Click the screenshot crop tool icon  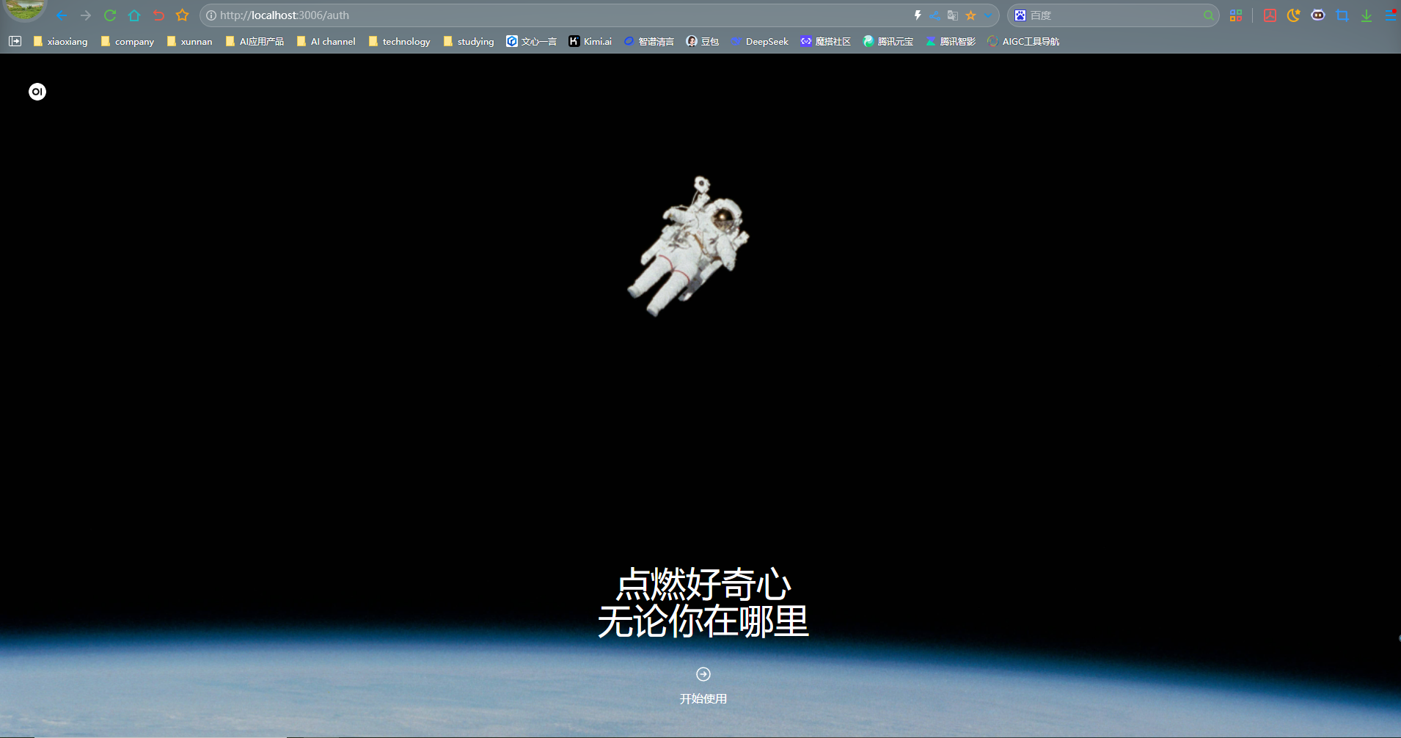(1342, 15)
